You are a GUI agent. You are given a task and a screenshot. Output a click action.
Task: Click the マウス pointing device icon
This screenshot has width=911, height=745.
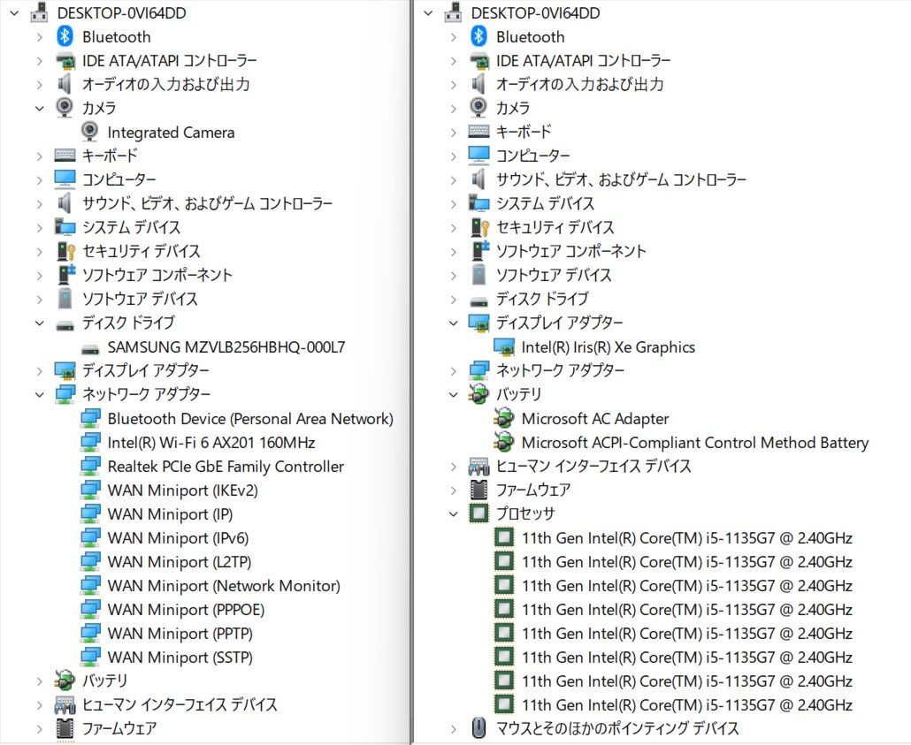pos(478,727)
